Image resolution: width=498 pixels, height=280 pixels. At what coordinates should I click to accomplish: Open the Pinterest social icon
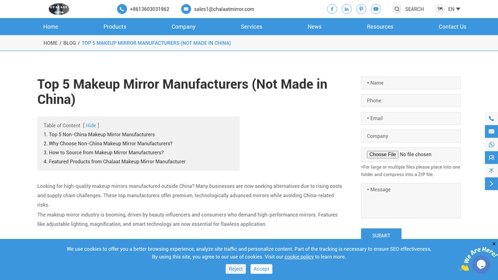click(361, 9)
